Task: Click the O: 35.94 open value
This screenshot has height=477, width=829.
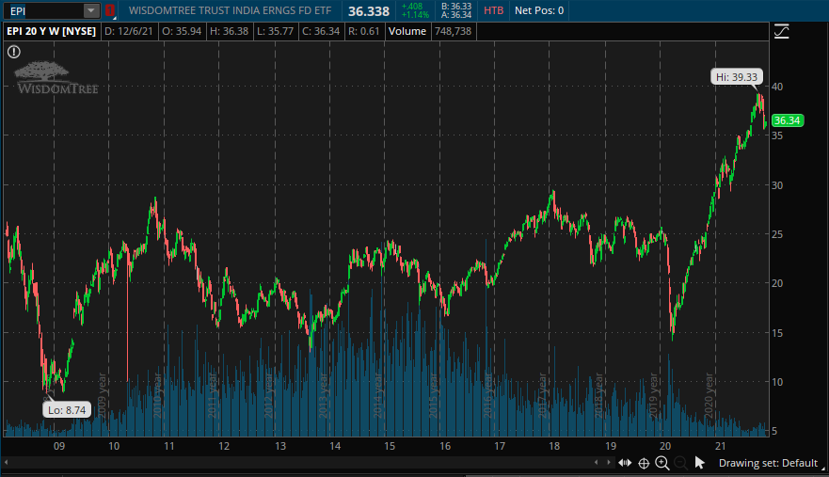Action: click(x=182, y=31)
